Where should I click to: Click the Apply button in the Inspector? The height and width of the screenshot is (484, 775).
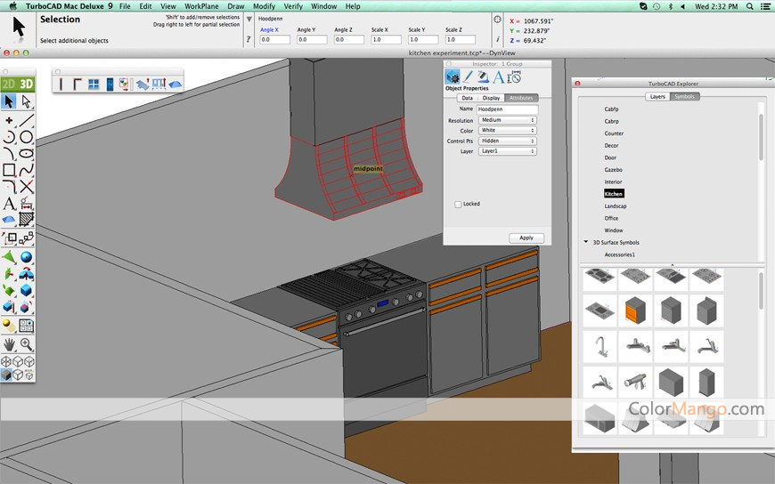(x=526, y=238)
